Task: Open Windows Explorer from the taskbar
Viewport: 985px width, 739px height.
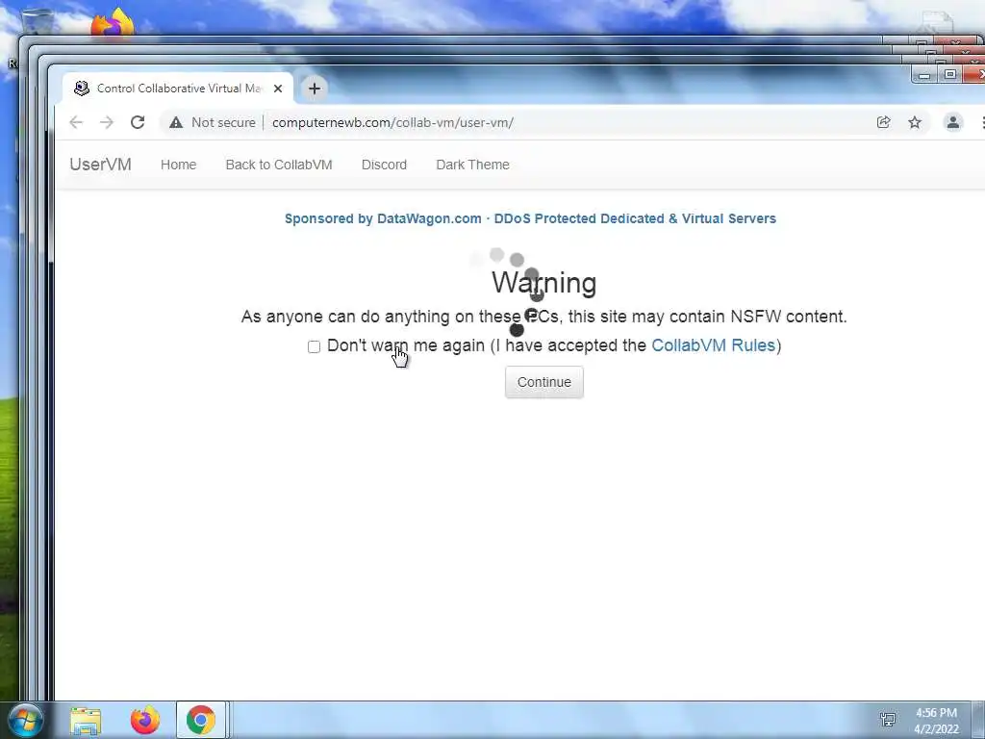Action: (x=86, y=721)
